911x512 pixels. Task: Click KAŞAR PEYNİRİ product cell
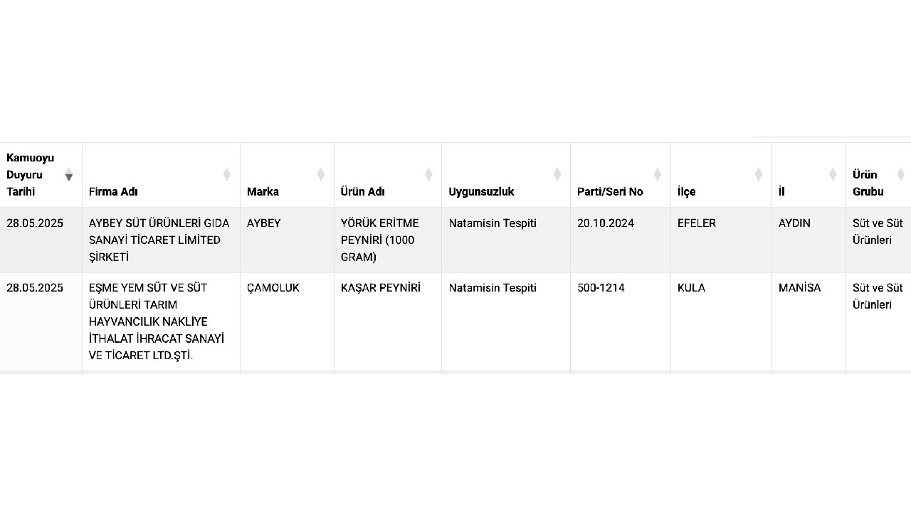[x=388, y=322]
